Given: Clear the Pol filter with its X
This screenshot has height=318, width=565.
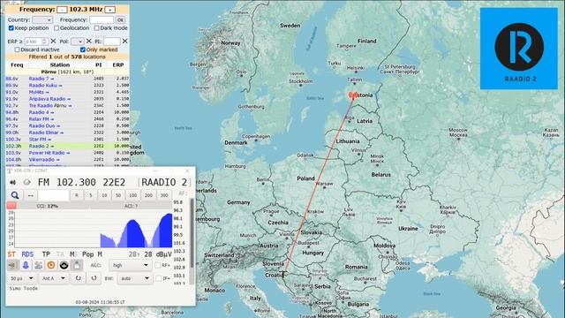Looking at the screenshot, I should coord(88,42).
